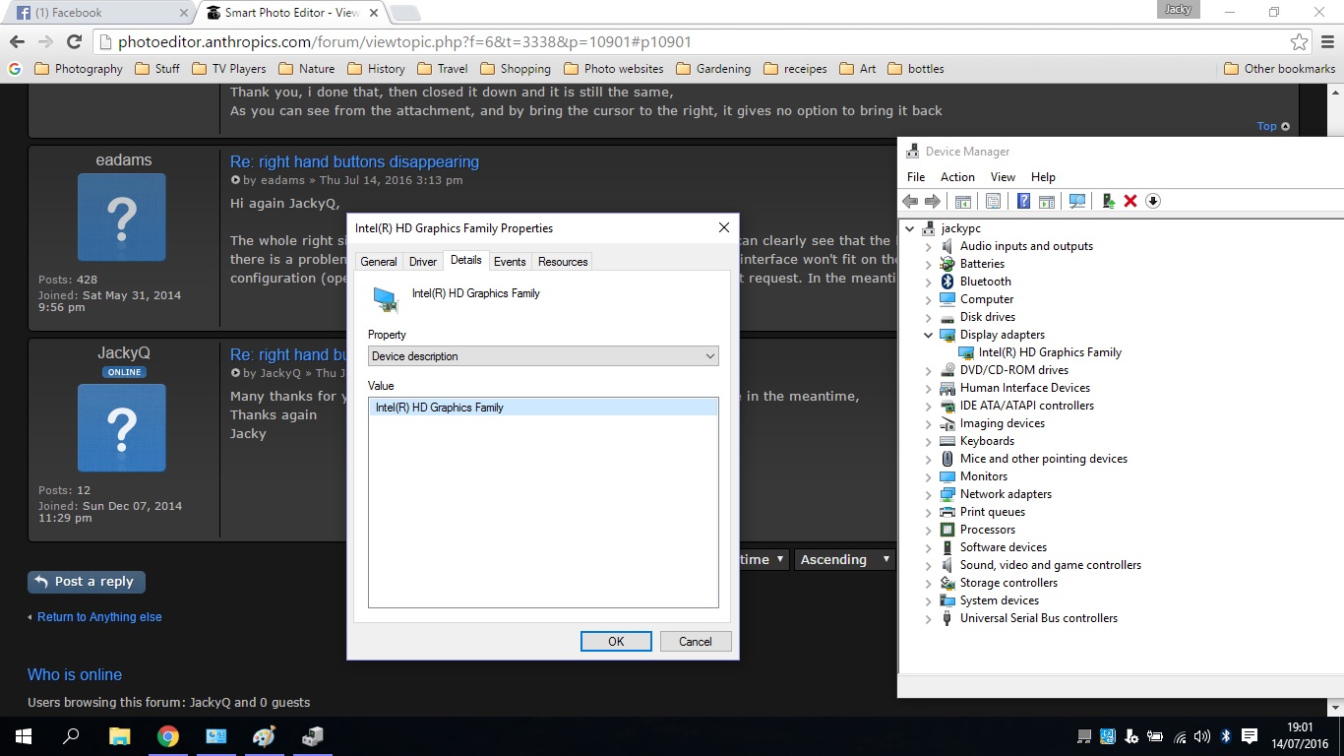Open the Help menu in Device Manager
This screenshot has height=756, width=1344.
coord(1043,177)
